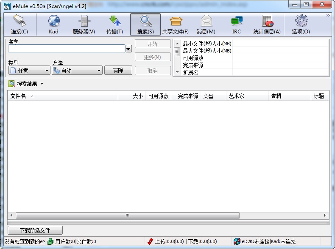
Task: Click the eMule title bar app icon
Action: pos(7,6)
